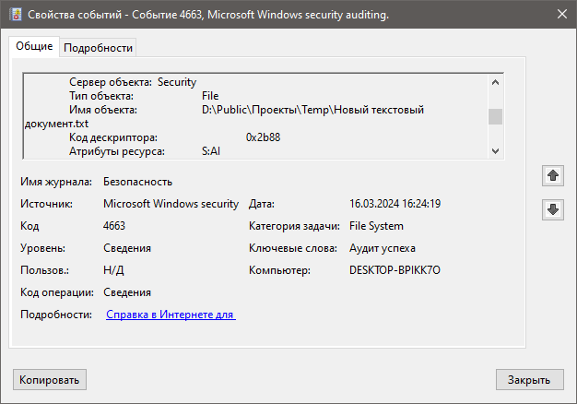Click scroll down arrow in event description
The image size is (577, 404).
coord(495,151)
